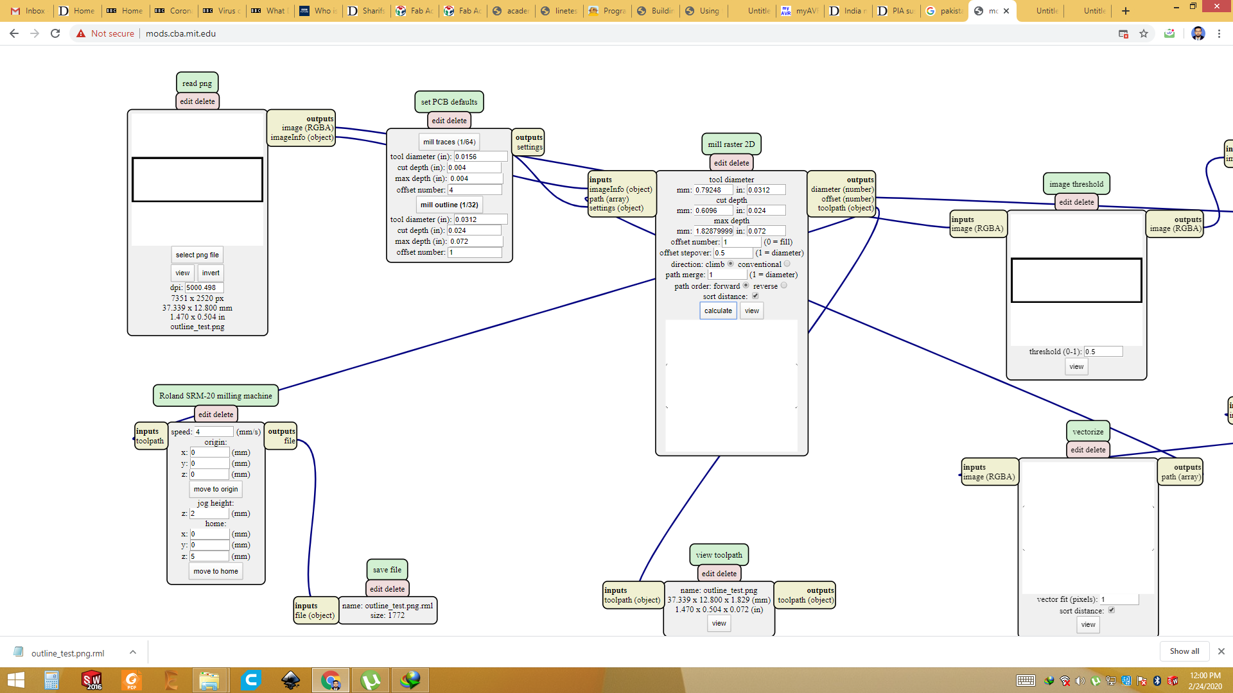
Task: Switch to the pakistan Google tab
Action: click(x=944, y=11)
